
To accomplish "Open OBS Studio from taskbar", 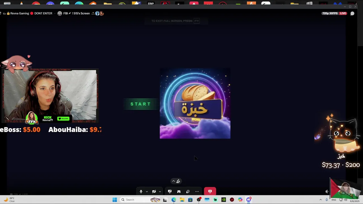I will (199, 200).
